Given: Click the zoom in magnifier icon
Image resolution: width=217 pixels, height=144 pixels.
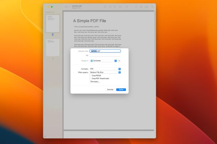Looking at the screenshot, I should (x=115, y=7).
